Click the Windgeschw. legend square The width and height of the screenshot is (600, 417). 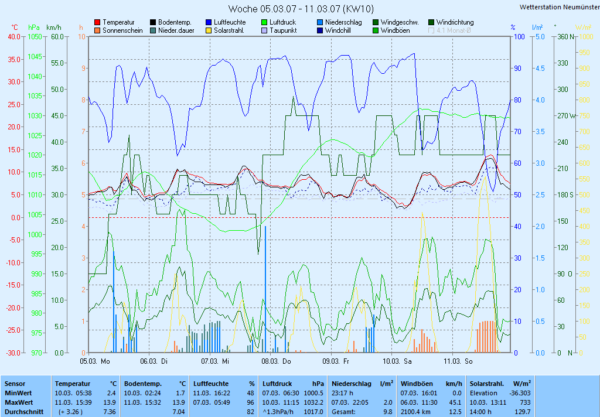click(376, 22)
